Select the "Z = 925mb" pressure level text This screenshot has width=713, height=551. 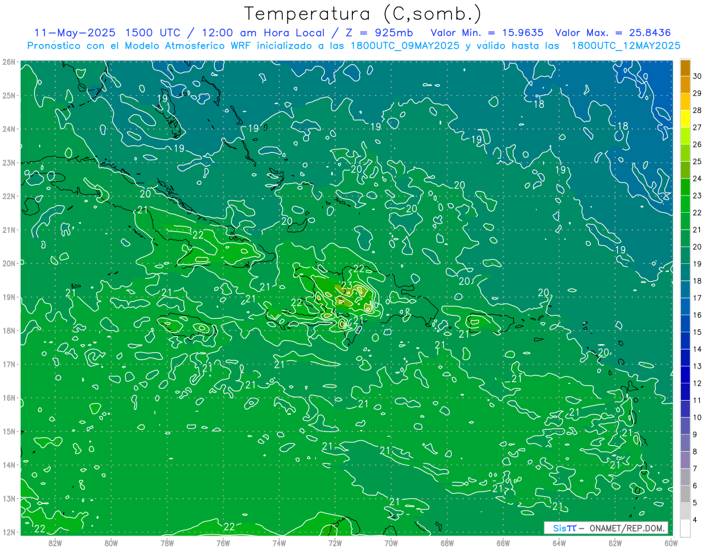(379, 33)
